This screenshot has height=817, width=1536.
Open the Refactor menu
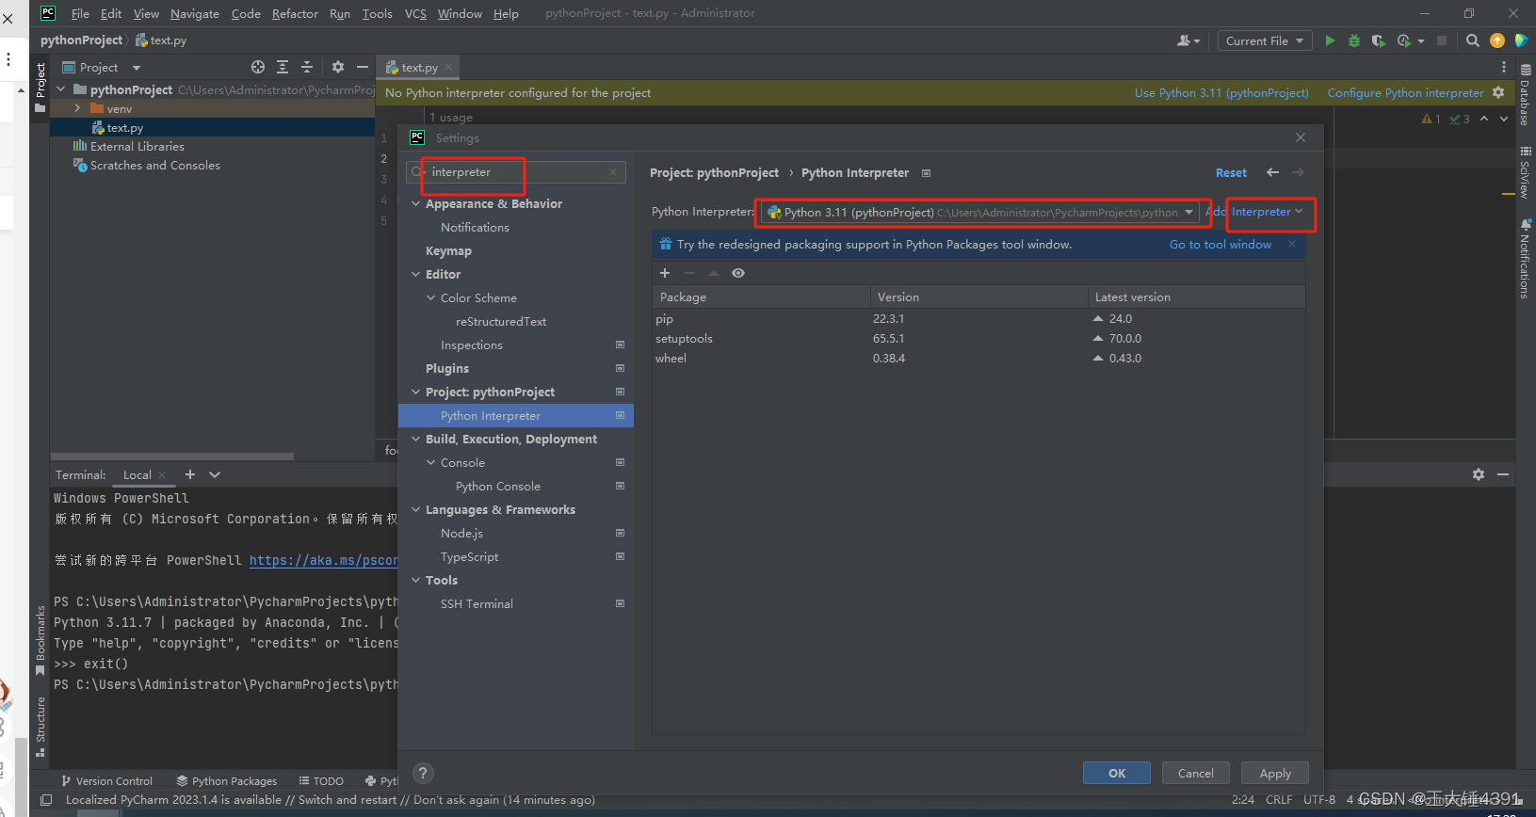[295, 13]
